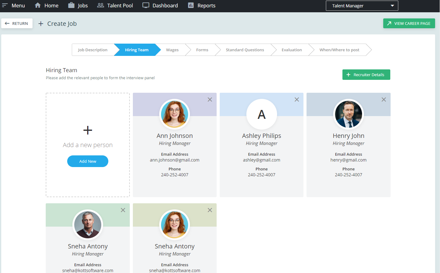Remove Henry John with the X icon
440x273 pixels.
(384, 99)
